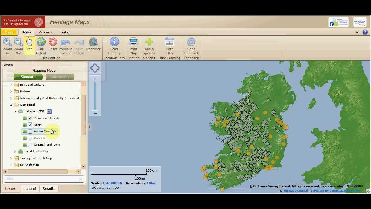Click Palaeozoic Fossils layer icon

pos(25,118)
